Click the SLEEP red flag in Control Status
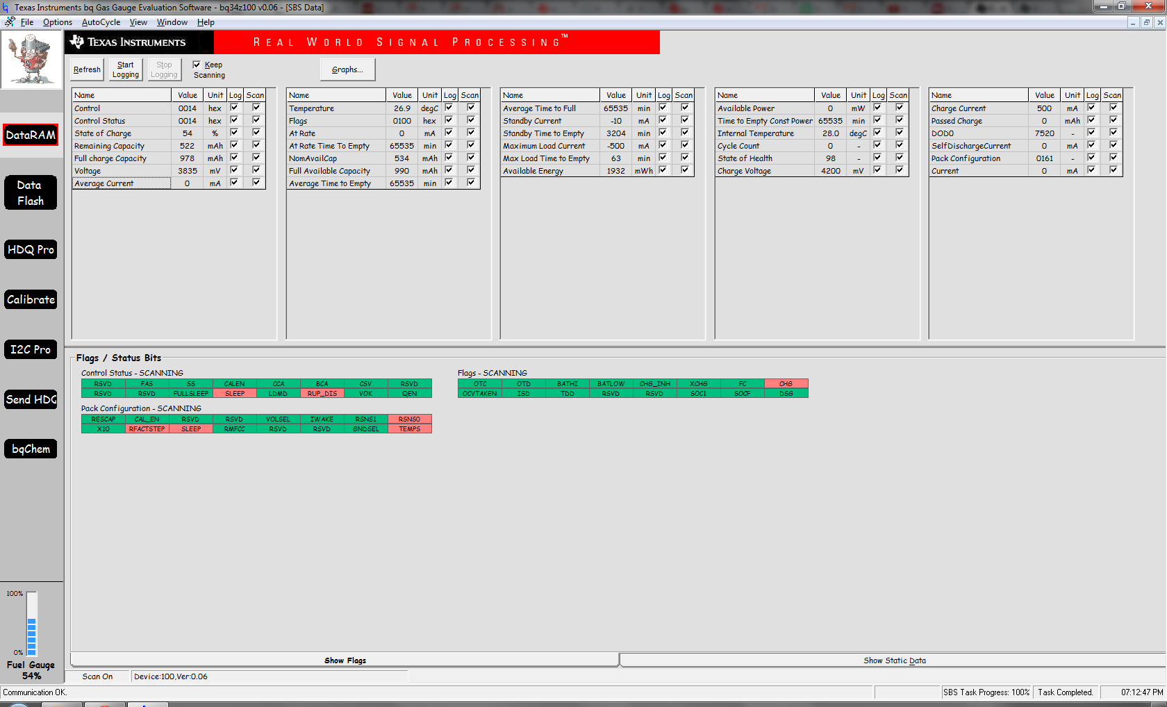The width and height of the screenshot is (1167, 707). pyautogui.click(x=235, y=394)
